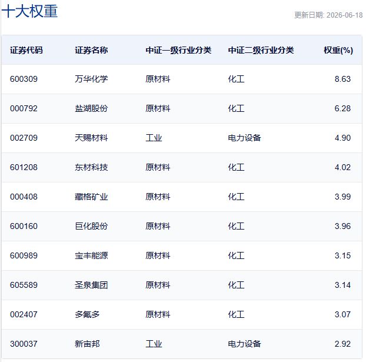Click weight value 6.28

pos(342,108)
